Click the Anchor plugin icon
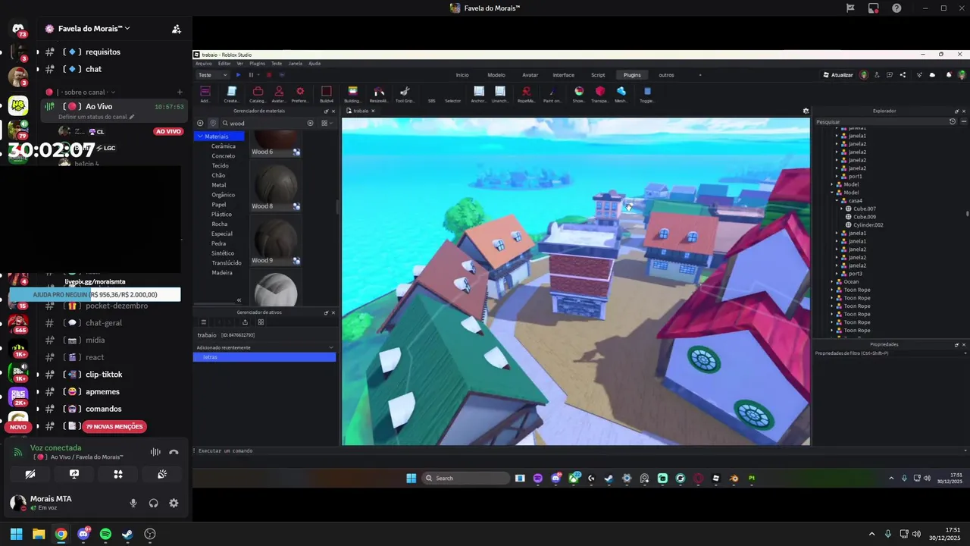This screenshot has width=970, height=546. point(479,93)
